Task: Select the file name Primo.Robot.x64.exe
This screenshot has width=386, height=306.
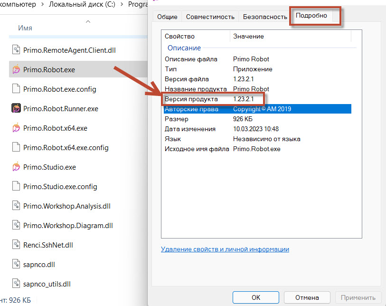Action: [x=55, y=128]
